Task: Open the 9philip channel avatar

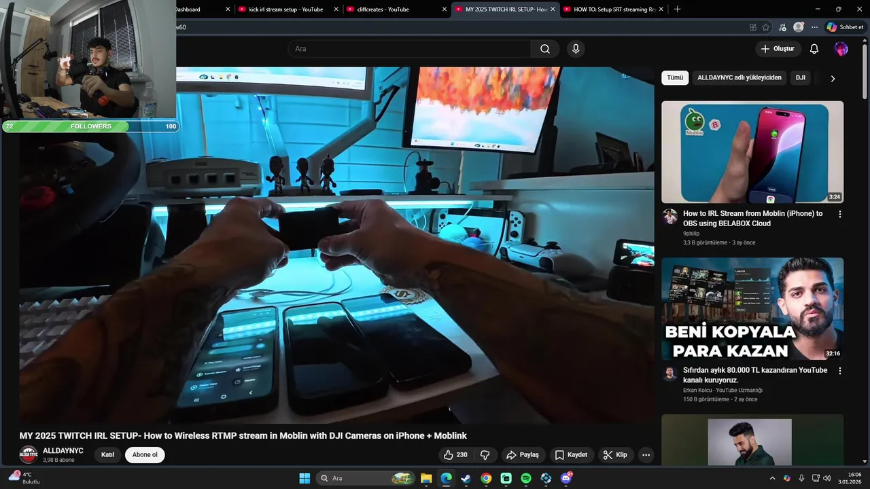Action: [670, 217]
